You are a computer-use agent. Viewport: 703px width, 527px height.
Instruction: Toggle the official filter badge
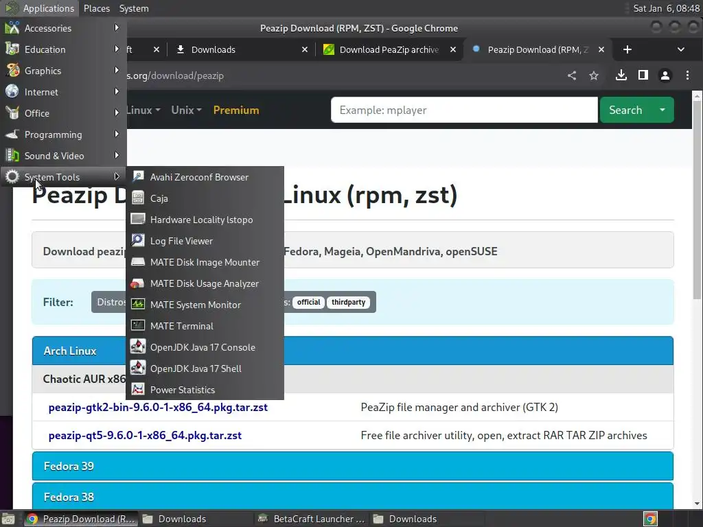tap(308, 302)
